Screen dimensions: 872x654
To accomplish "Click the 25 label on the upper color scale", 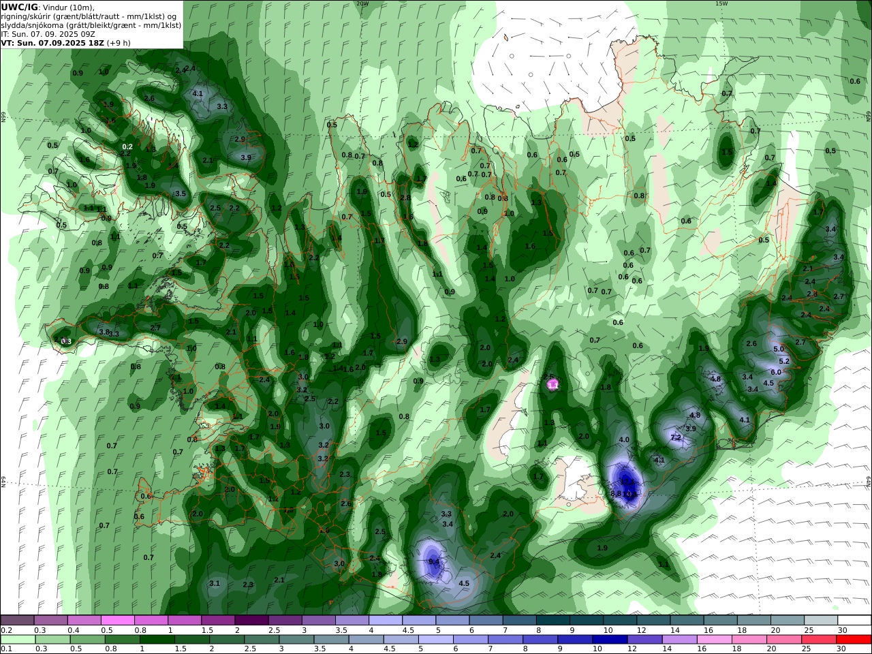I will pyautogui.click(x=809, y=630).
